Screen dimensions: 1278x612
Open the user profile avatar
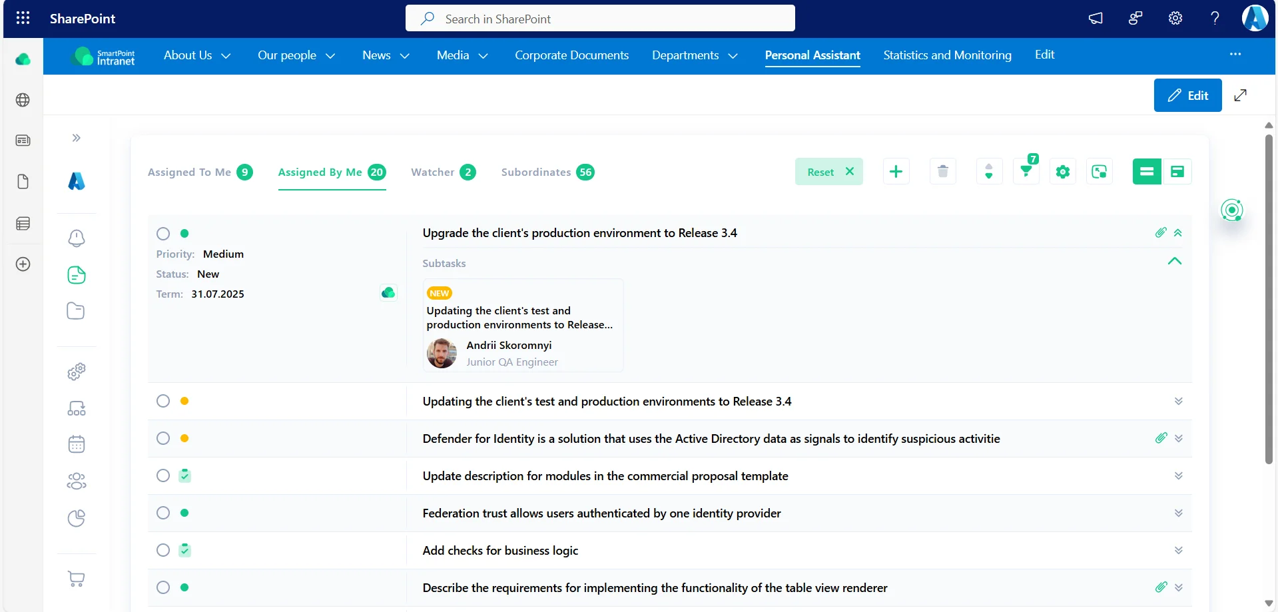click(x=1255, y=18)
